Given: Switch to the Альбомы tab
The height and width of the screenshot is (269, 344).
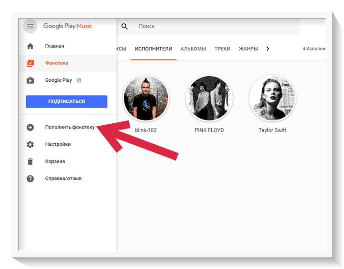Looking at the screenshot, I should point(193,49).
